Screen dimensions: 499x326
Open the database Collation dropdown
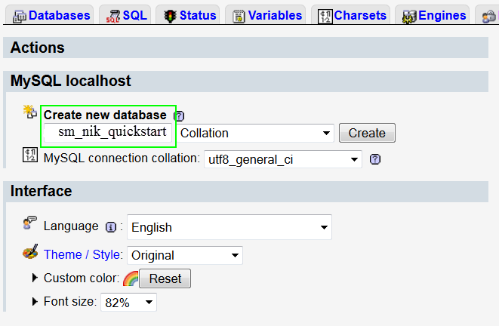tap(256, 133)
